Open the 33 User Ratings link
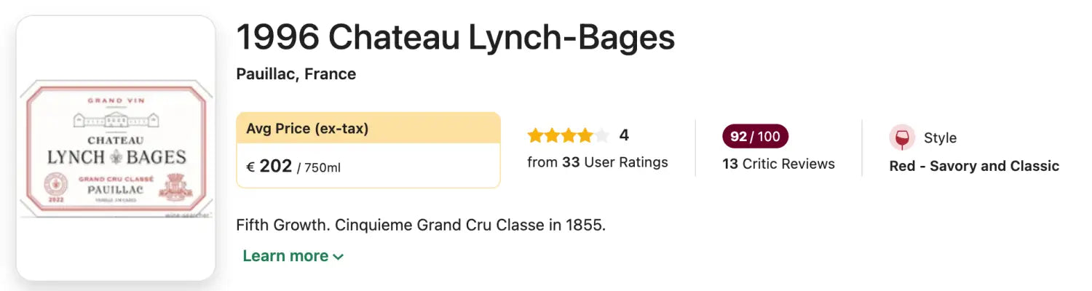The height and width of the screenshot is (291, 1092). 597,162
